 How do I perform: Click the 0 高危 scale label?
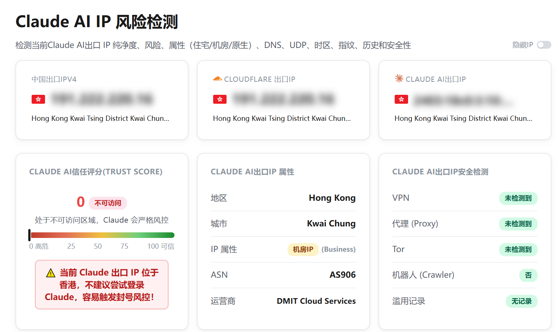pyautogui.click(x=39, y=246)
